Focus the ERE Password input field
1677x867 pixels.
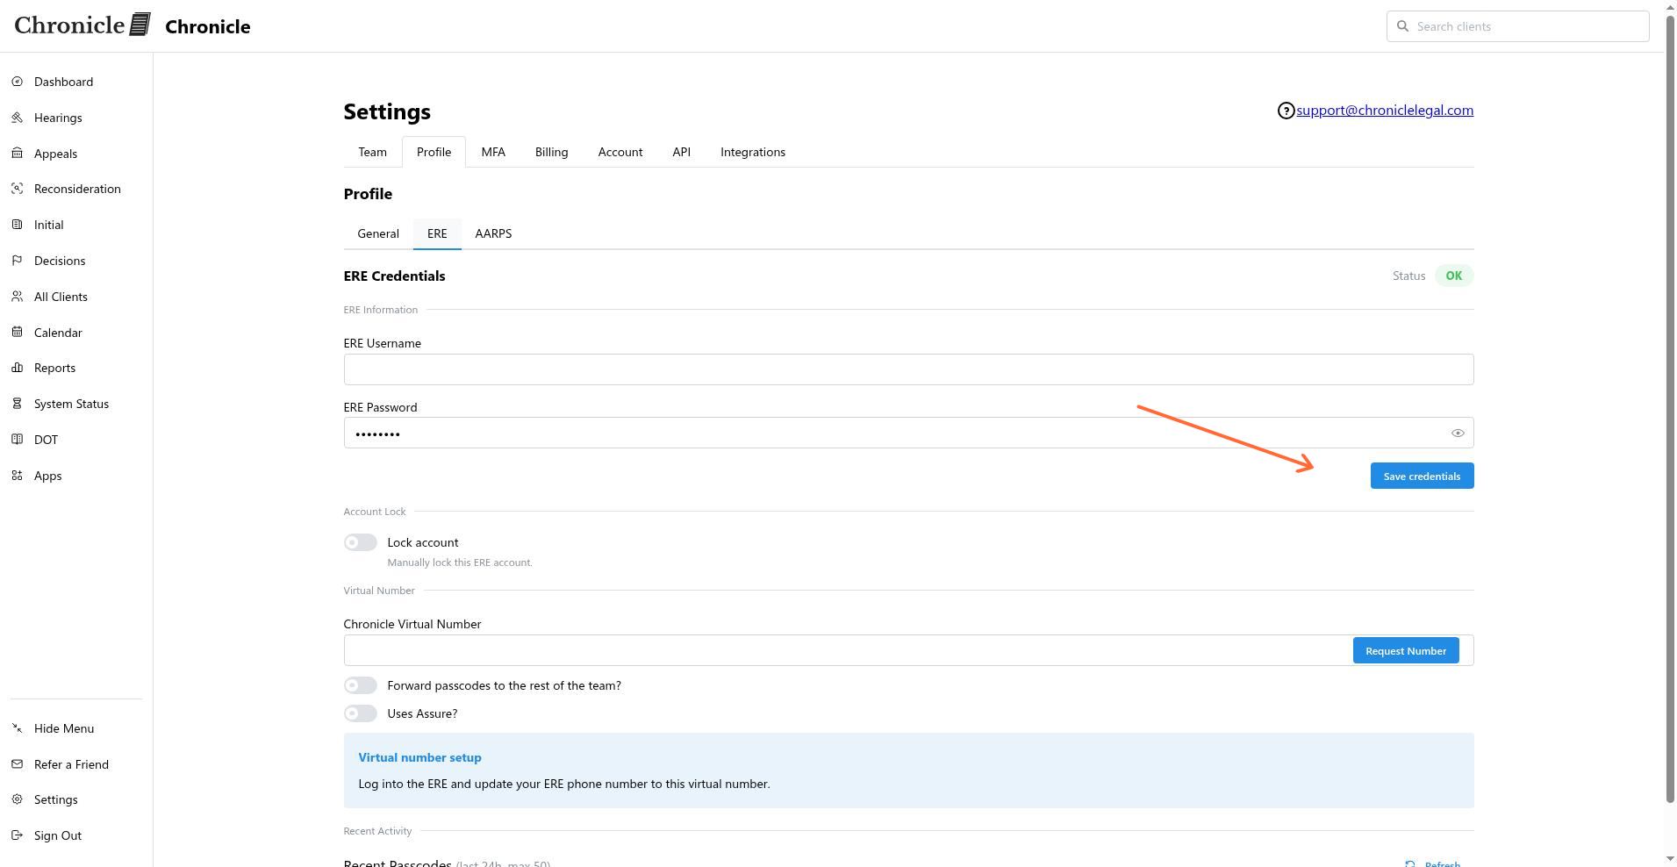[x=908, y=433]
